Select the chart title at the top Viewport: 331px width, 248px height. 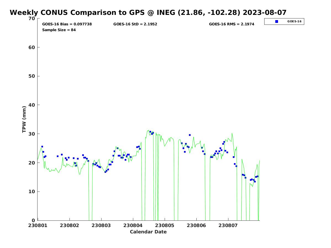[x=148, y=13]
